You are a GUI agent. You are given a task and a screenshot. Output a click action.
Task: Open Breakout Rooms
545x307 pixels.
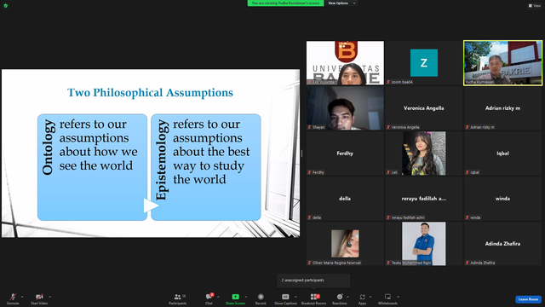314,298
